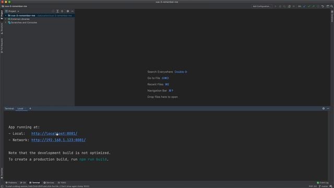The width and height of the screenshot is (334, 188).
Task: Open the Favorites vertical tab at bottom left
Action: pyautogui.click(x=2, y=173)
